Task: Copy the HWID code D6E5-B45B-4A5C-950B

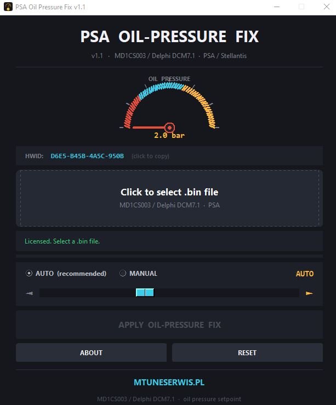Action: 87,156
